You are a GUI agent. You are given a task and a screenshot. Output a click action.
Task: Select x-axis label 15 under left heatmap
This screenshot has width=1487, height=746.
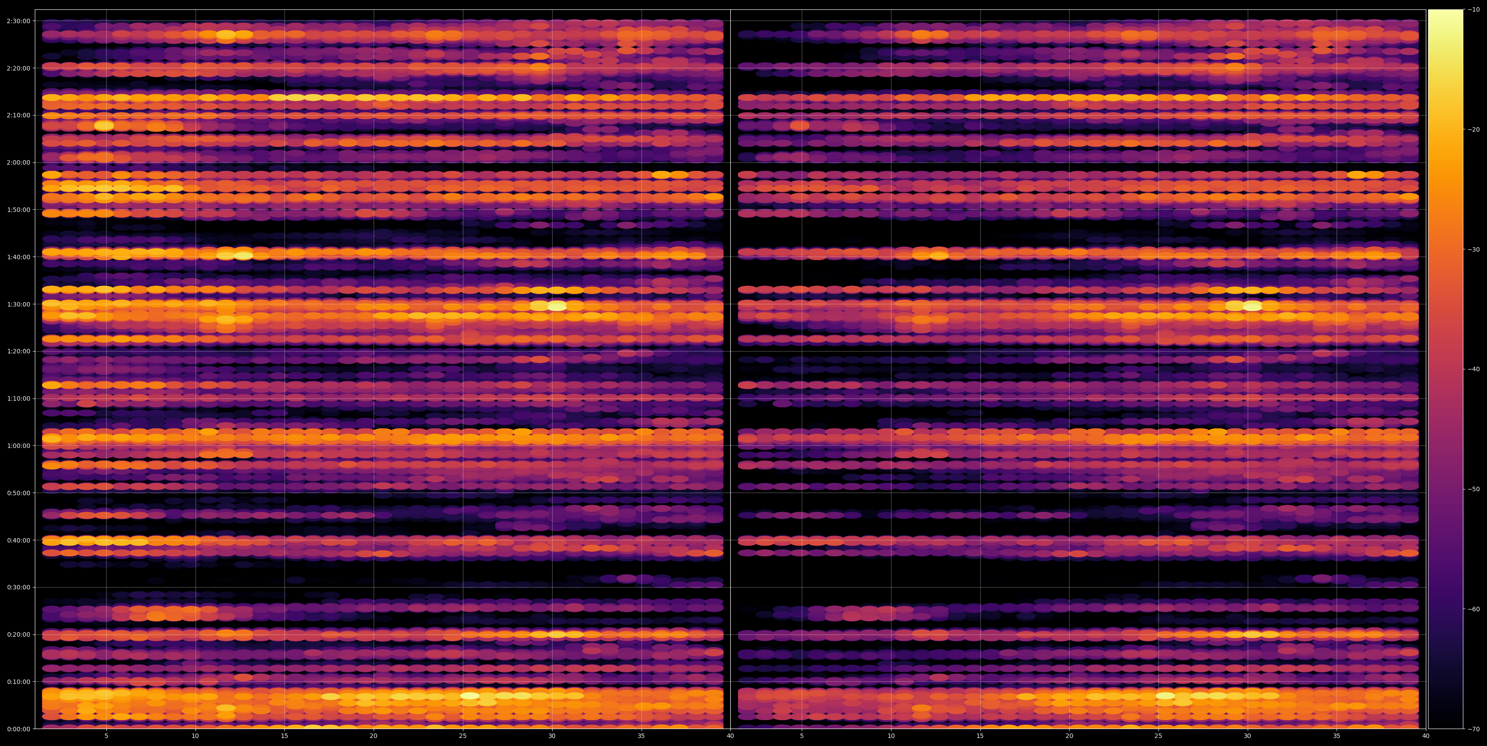click(284, 736)
